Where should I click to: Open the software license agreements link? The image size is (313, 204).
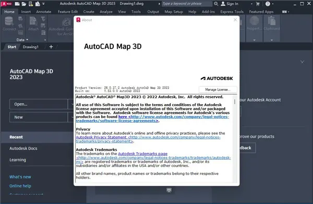tap(152, 119)
